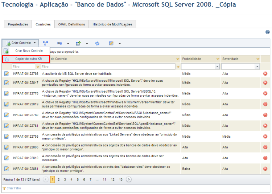Click the previous page arrow button

46,179
